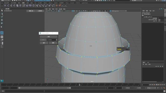Toggle the color management icon beside the gamma dropdown
Image resolution: width=166 pixels, height=93 pixels.
(x=110, y=11)
